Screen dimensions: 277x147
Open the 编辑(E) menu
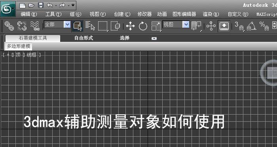pyautogui.click(x=29, y=14)
